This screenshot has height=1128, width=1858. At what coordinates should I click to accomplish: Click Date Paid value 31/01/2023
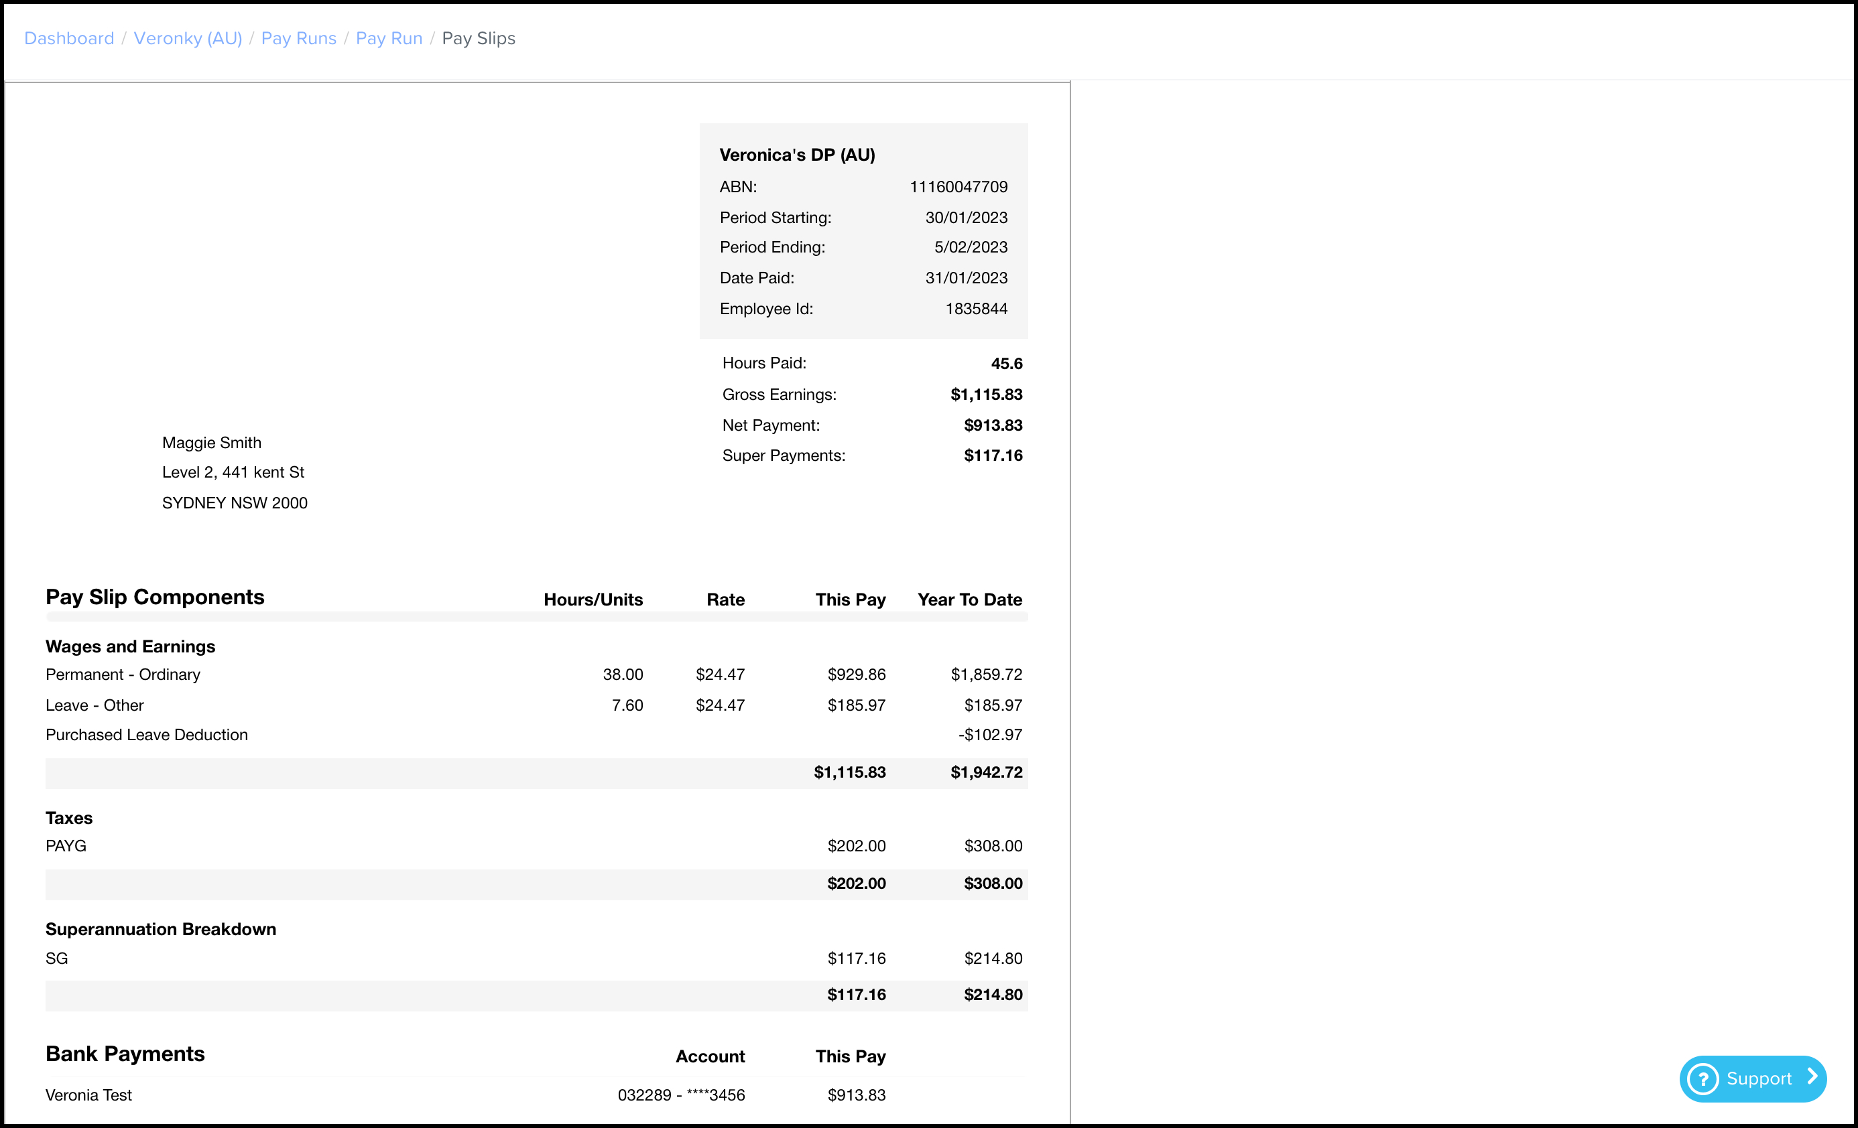click(x=966, y=278)
